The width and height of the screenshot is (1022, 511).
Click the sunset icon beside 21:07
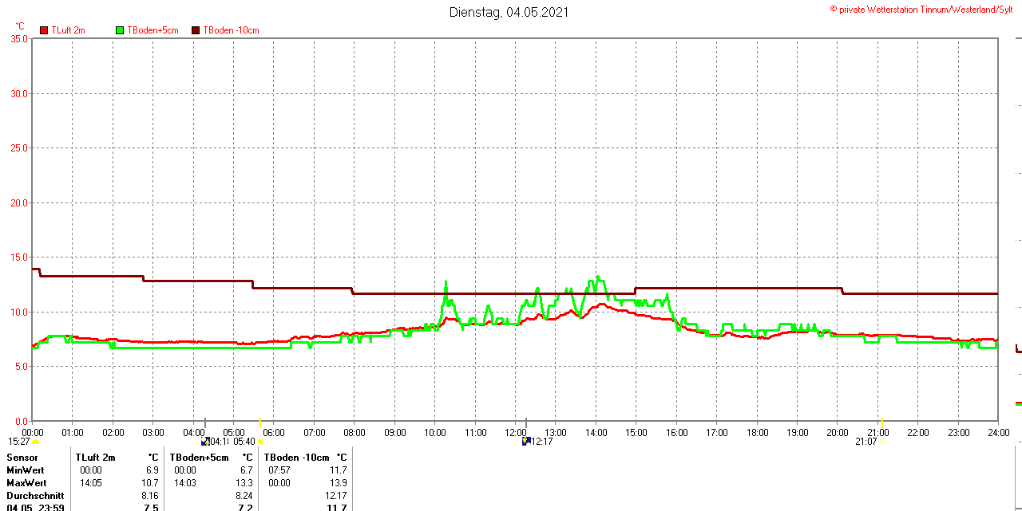(882, 442)
